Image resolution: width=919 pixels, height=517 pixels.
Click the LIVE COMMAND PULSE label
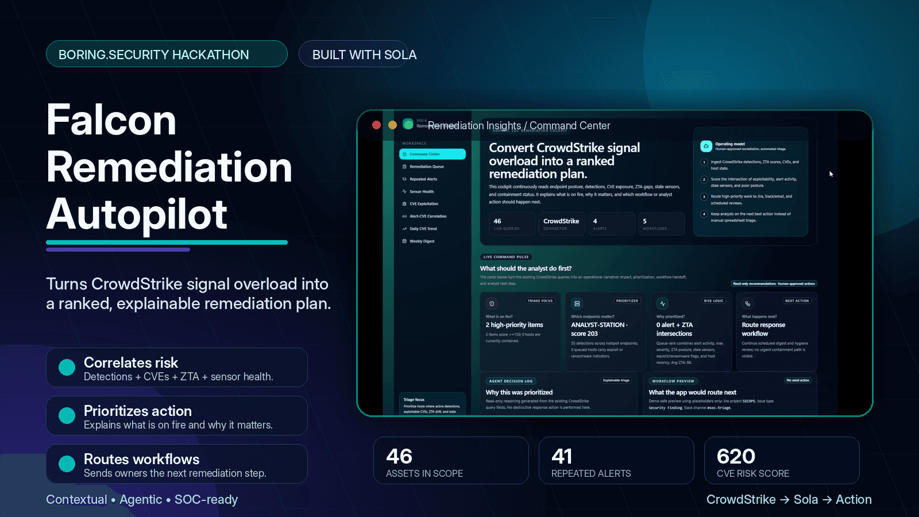tap(506, 257)
